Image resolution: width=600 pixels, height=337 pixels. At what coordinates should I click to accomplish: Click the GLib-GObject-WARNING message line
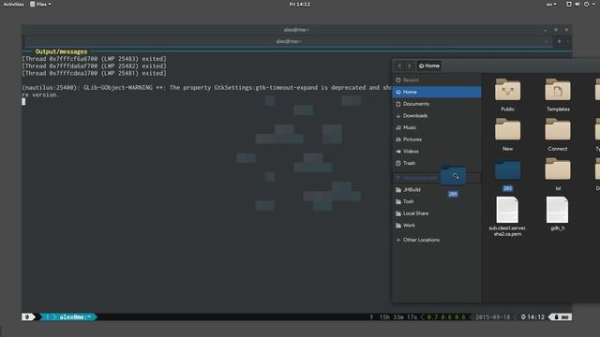tap(206, 87)
